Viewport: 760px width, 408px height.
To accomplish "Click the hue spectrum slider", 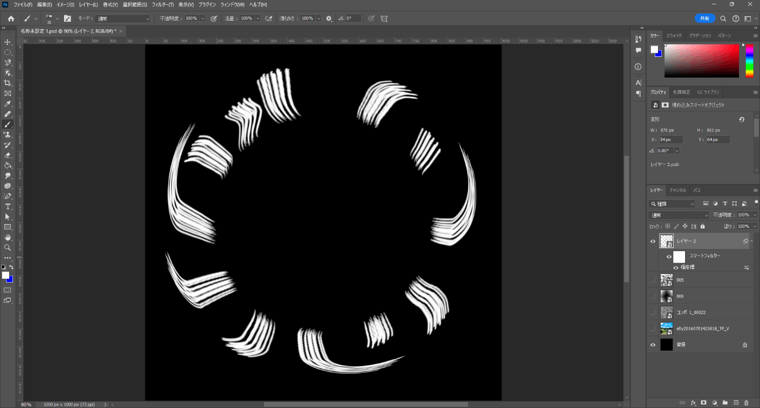I will pos(749,61).
